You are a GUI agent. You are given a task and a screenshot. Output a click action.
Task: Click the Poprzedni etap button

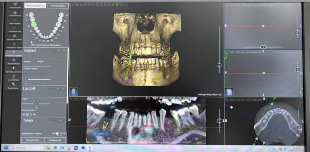32,140
